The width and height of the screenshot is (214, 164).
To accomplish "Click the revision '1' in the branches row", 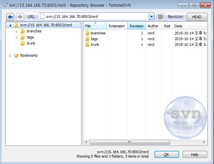I will pyautogui.click(x=142, y=33).
